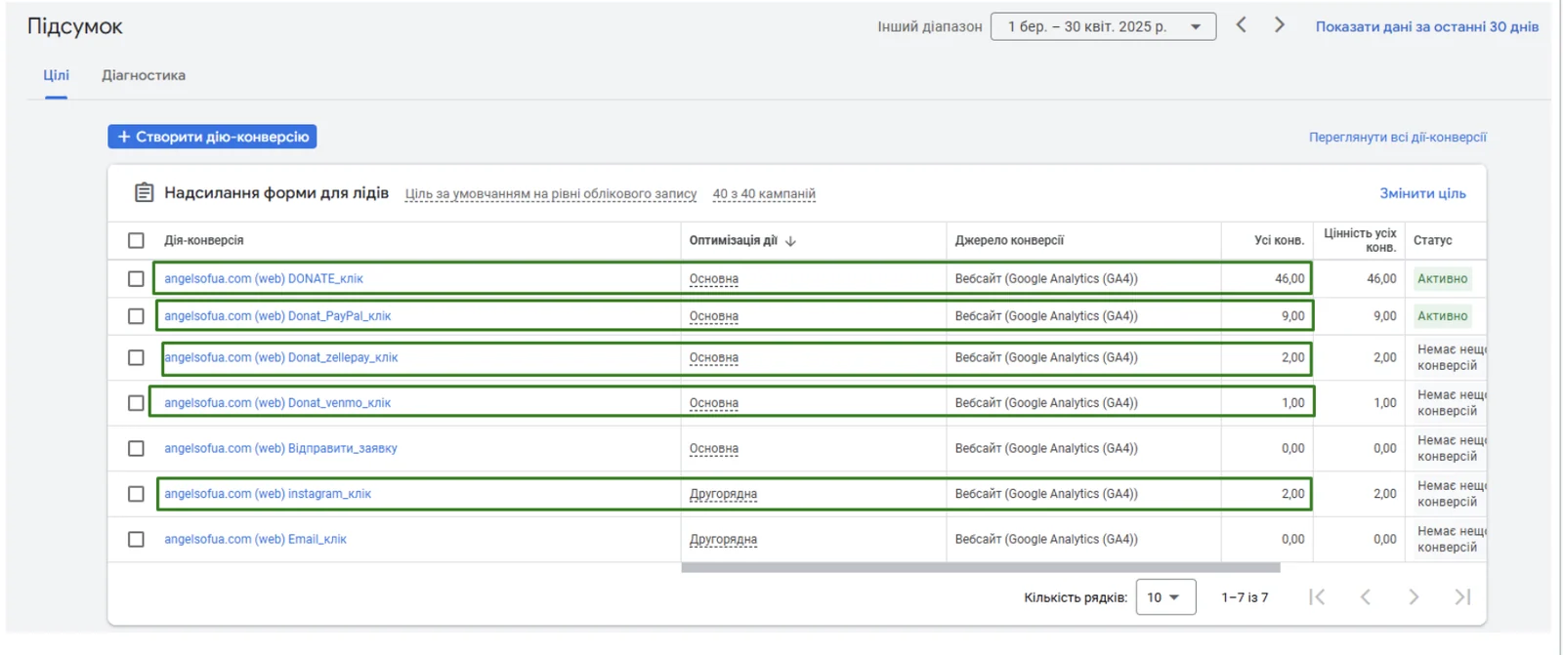Image resolution: width=1563 pixels, height=655 pixels.
Task: Check the Відправити_заявку row checkbox
Action: (136, 448)
